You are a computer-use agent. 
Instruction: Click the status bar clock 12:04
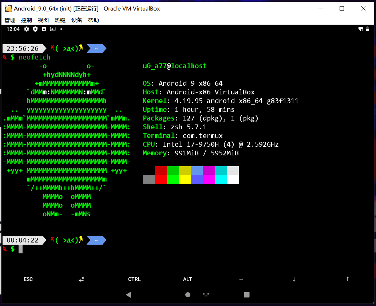(x=13, y=29)
